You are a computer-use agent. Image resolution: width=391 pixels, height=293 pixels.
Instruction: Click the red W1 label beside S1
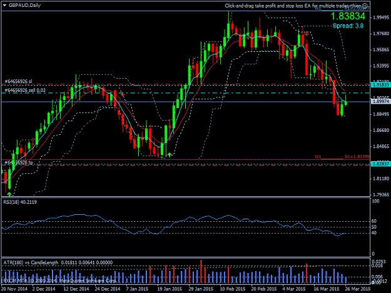point(318,157)
